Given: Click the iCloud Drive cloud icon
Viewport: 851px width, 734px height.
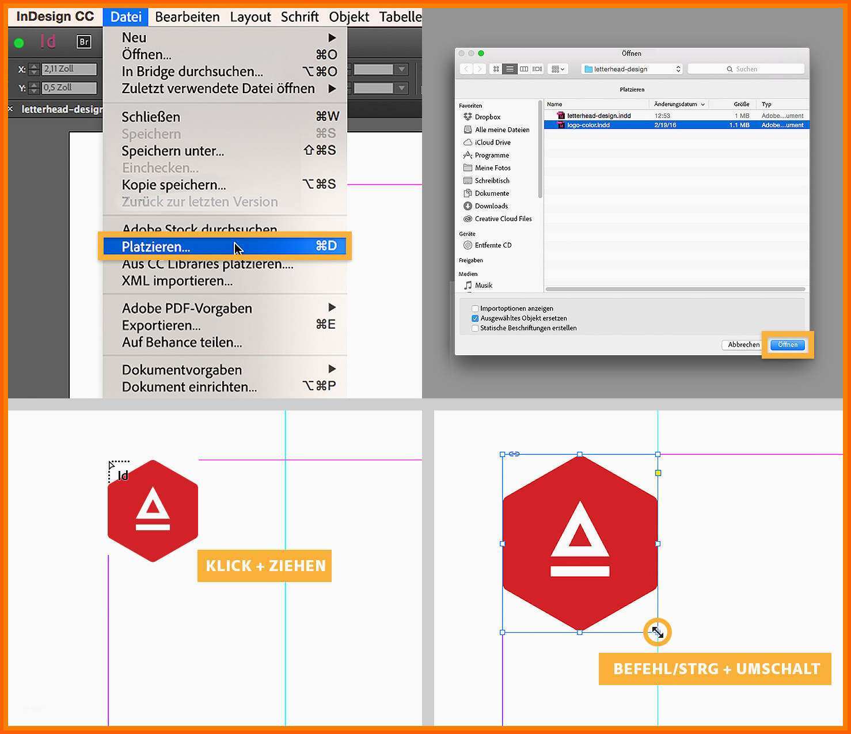Looking at the screenshot, I should pyautogui.click(x=468, y=142).
